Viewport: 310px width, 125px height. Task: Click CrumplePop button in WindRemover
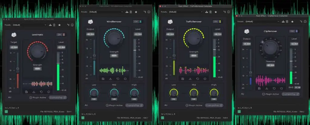pos(135,105)
